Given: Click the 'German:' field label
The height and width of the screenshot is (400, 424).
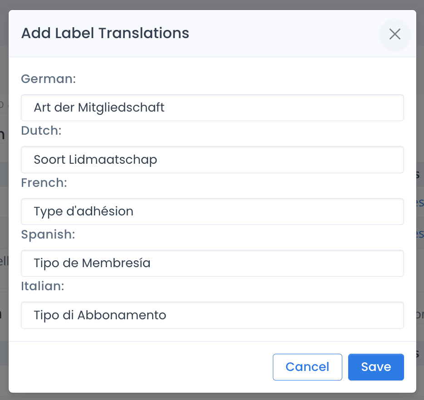Looking at the screenshot, I should (x=48, y=78).
